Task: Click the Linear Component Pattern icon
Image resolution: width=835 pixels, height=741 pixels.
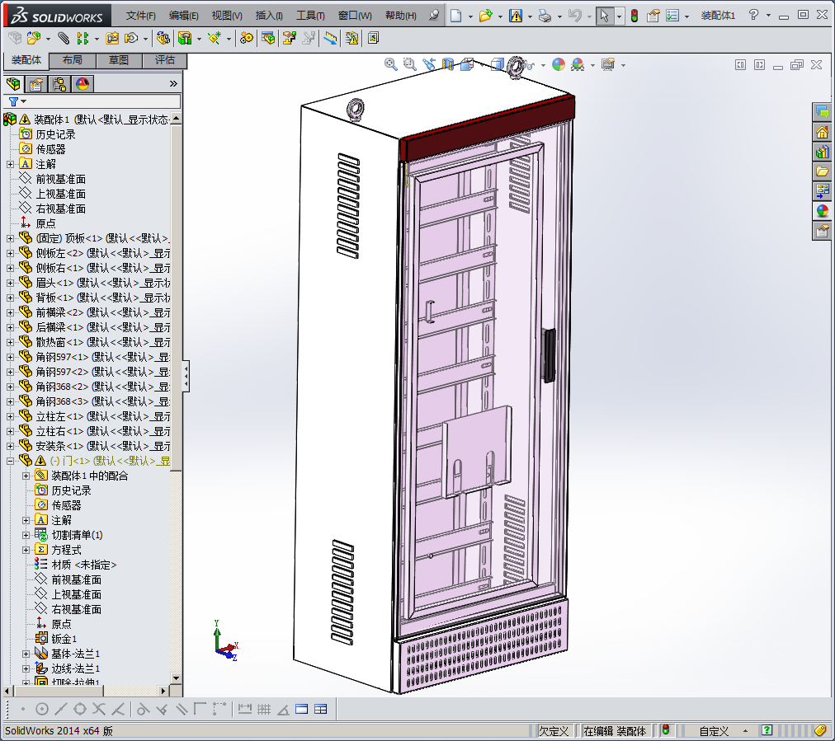Action: point(83,38)
